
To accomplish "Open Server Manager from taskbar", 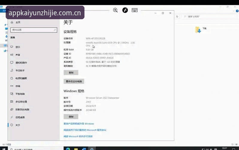I will pos(84,149).
